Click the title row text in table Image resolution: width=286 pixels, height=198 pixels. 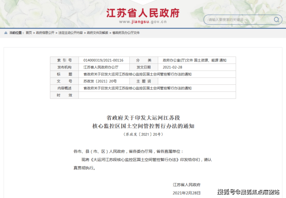coord(137,74)
